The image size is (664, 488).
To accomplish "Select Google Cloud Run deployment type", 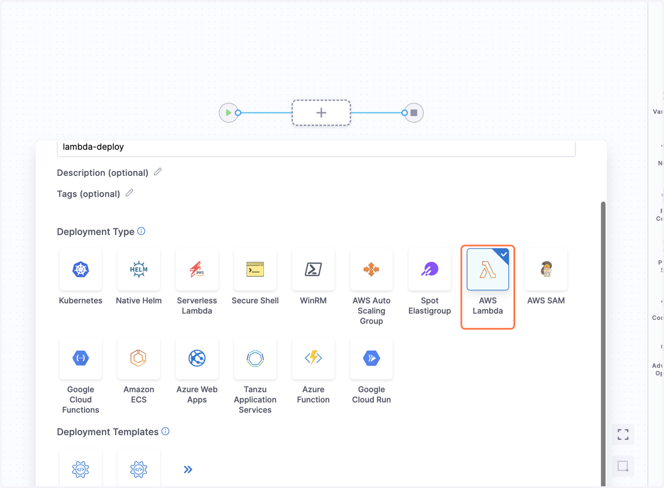I will [x=371, y=359].
